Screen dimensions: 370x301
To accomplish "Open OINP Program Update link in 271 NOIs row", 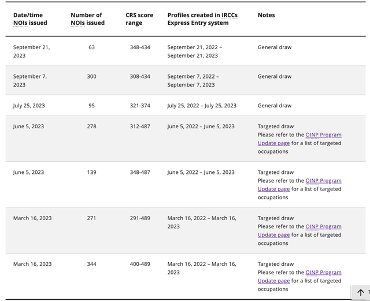I will 299,231.
